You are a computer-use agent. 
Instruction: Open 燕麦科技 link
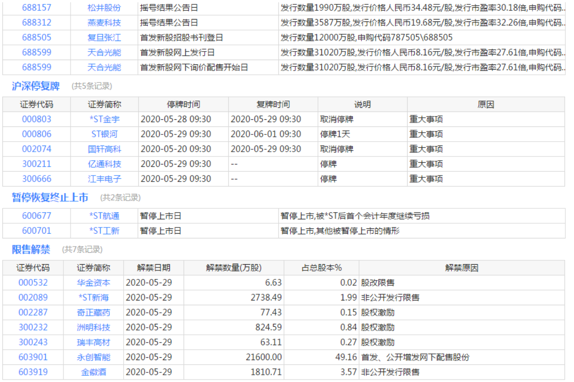click(104, 22)
